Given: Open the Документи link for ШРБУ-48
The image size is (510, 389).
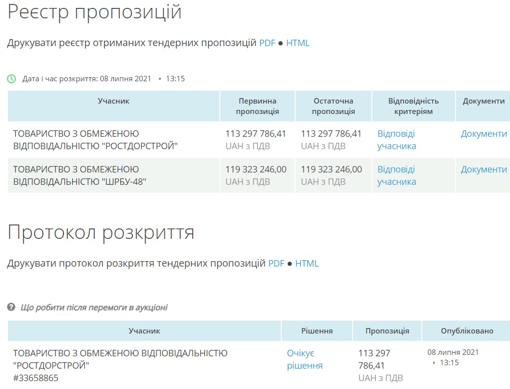Looking at the screenshot, I should pyautogui.click(x=484, y=169).
